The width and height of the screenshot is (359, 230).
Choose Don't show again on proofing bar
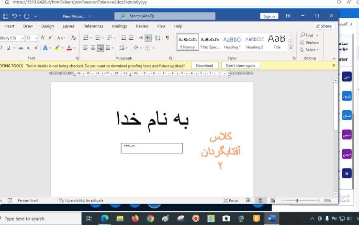[x=240, y=66]
